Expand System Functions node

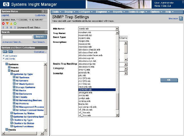(11, 126)
